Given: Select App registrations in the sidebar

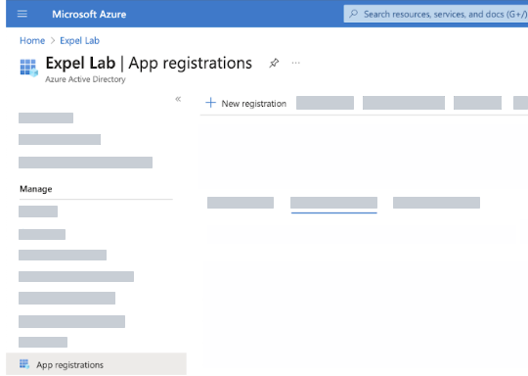Looking at the screenshot, I should tap(96, 364).
